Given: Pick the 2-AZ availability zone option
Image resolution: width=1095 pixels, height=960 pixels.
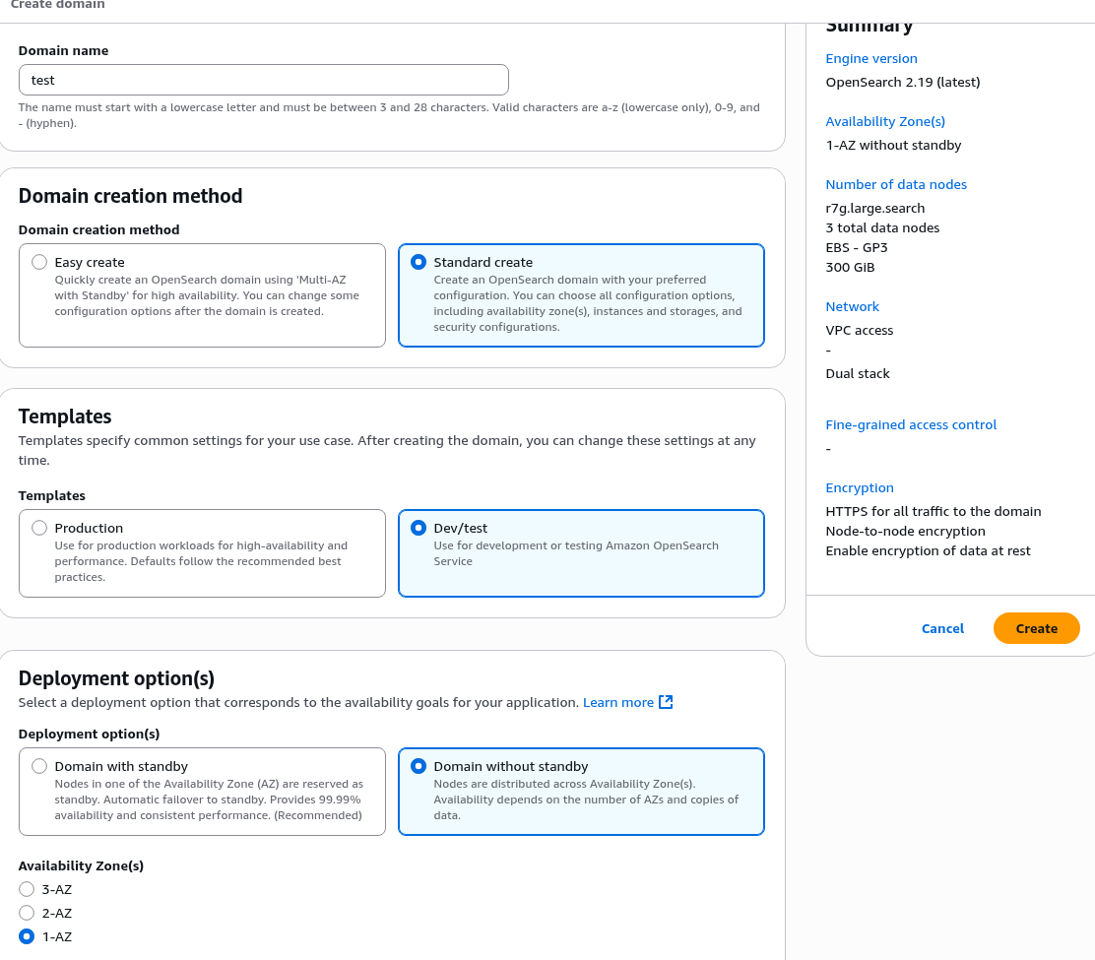Looking at the screenshot, I should click(27, 913).
